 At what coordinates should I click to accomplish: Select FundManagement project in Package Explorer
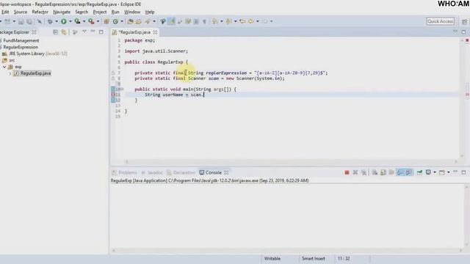tap(21, 40)
